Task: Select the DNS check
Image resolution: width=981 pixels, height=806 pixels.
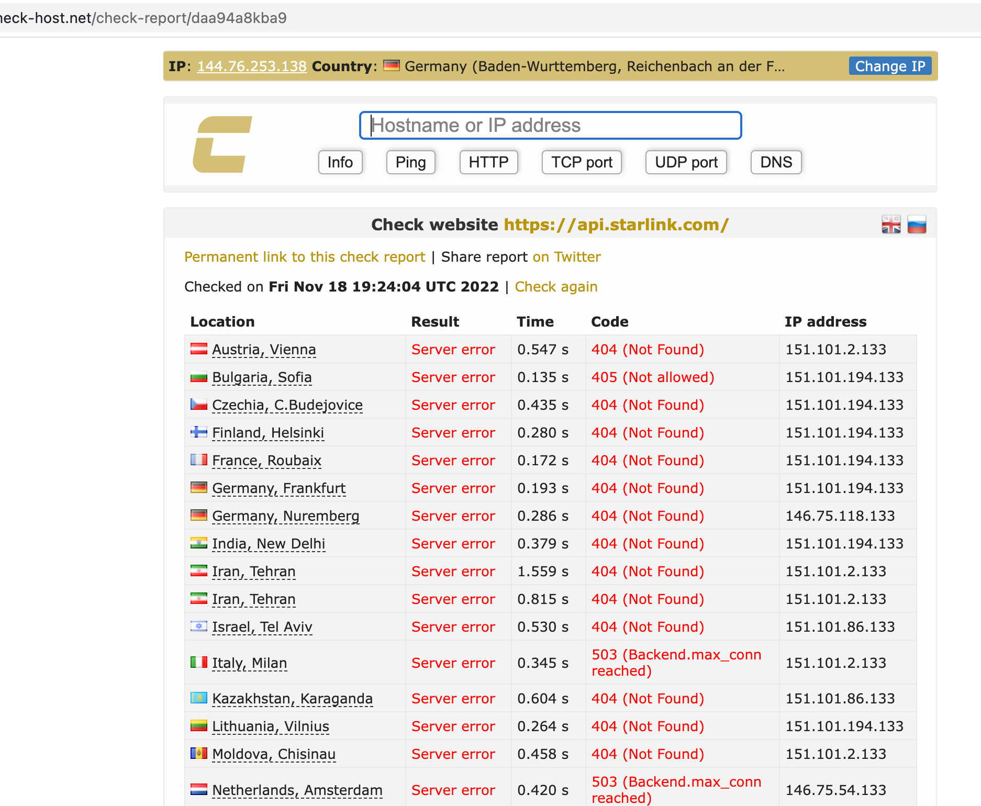Action: 776,162
